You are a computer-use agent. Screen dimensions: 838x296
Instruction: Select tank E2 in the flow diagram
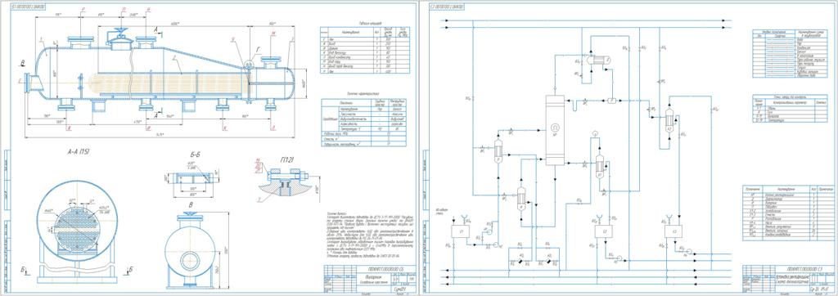point(604,231)
